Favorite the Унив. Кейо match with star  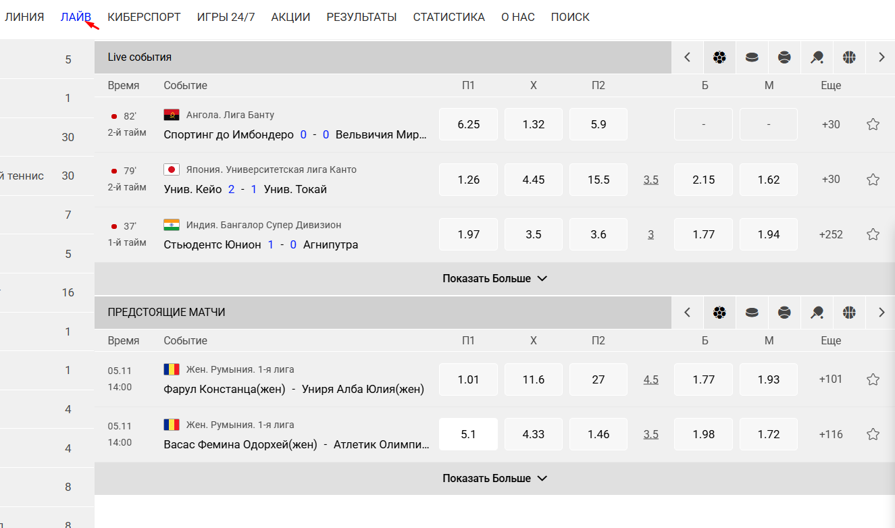tap(873, 180)
